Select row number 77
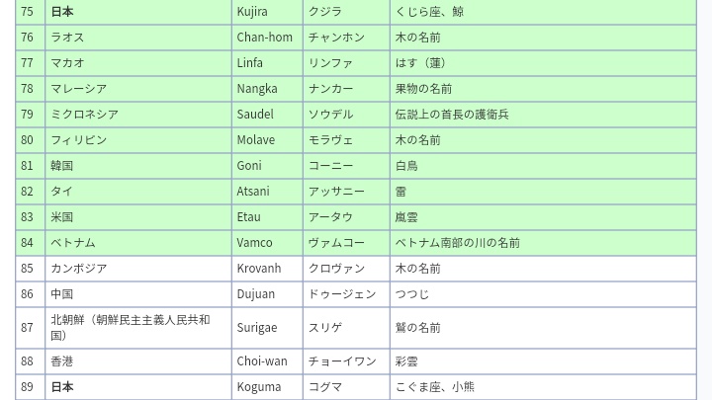The image size is (712, 400). click(x=30, y=63)
